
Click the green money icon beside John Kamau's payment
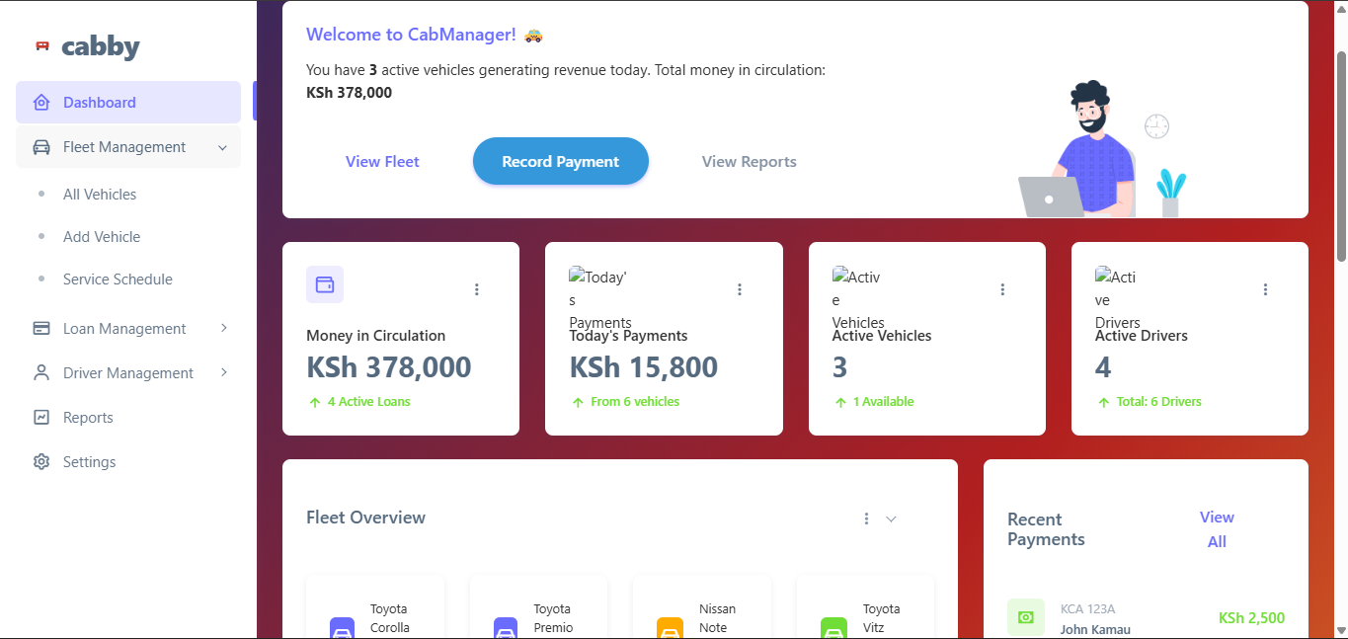pyautogui.click(x=1026, y=616)
